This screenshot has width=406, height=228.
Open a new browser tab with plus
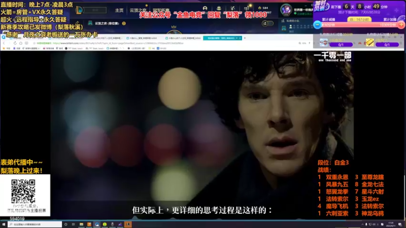pos(245,38)
